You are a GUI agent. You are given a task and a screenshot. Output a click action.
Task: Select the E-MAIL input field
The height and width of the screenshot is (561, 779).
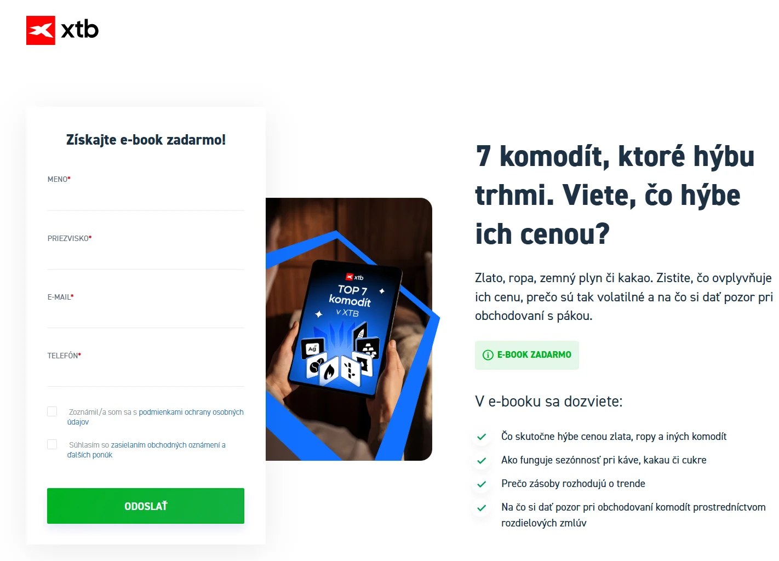(146, 316)
